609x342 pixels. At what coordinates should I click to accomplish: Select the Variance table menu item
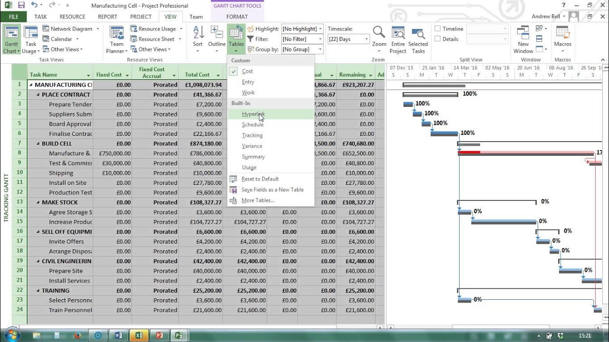271,146
